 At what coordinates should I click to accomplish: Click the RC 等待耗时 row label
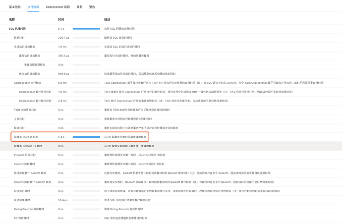[x=21, y=218]
